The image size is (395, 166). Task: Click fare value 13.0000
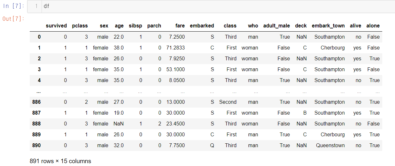point(175,102)
